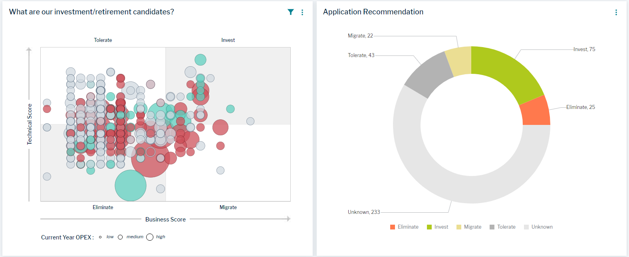629x257 pixels.
Task: Click the 'Unknown, 233' data label
Action: (364, 212)
